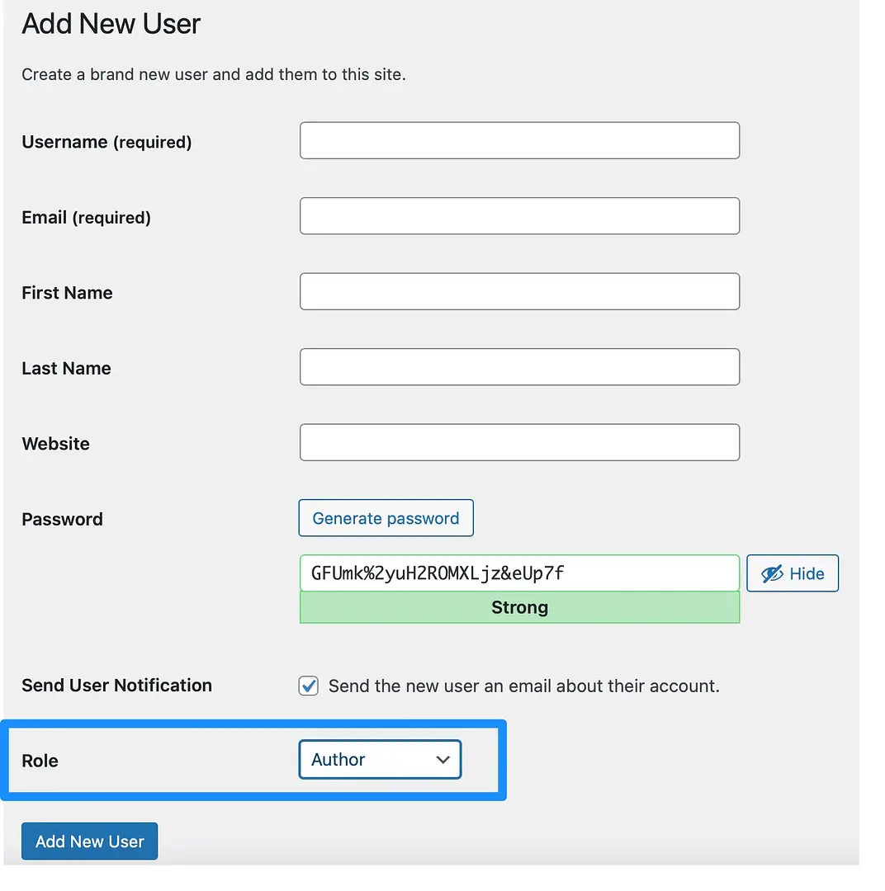The height and width of the screenshot is (891, 885).
Task: Toggle the Send User Notification checkbox
Action: click(x=308, y=686)
